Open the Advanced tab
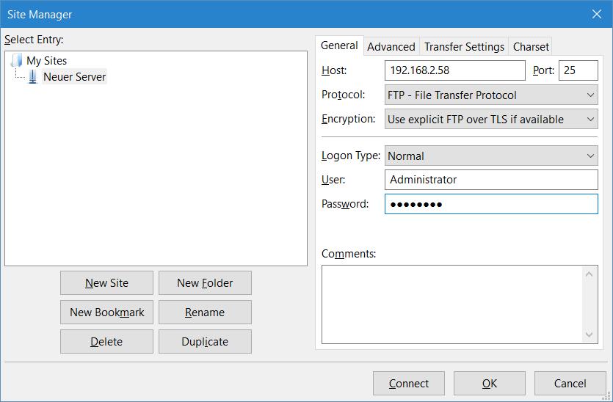Image resolution: width=613 pixels, height=402 pixels. (x=391, y=46)
